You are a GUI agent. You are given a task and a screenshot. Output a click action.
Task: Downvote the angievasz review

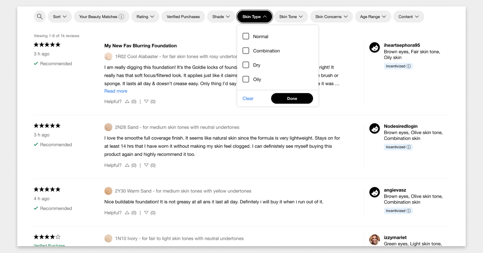146,213
